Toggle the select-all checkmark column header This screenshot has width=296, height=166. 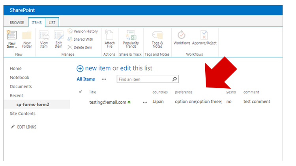pyautogui.click(x=81, y=92)
